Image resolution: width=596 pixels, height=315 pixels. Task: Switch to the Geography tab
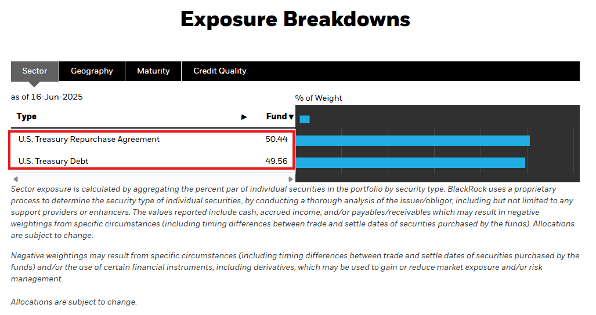click(92, 71)
